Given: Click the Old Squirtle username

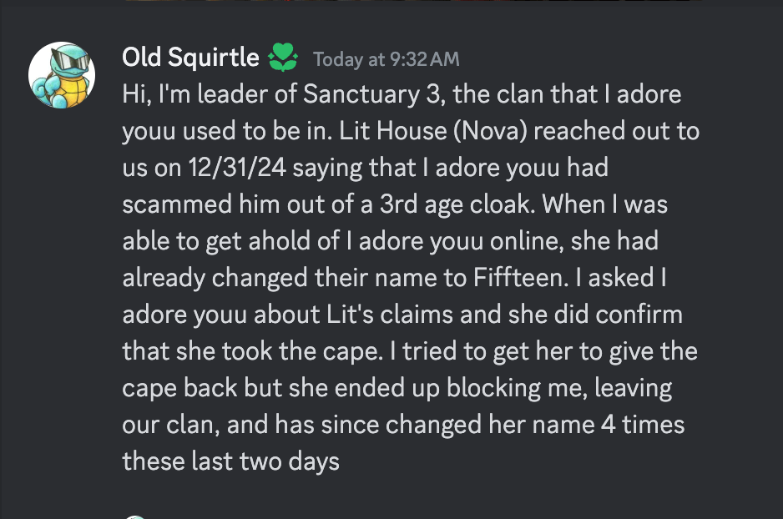Looking at the screenshot, I should point(191,57).
